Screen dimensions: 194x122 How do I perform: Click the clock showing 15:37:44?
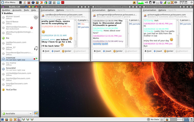pyautogui.click(x=183, y=2)
